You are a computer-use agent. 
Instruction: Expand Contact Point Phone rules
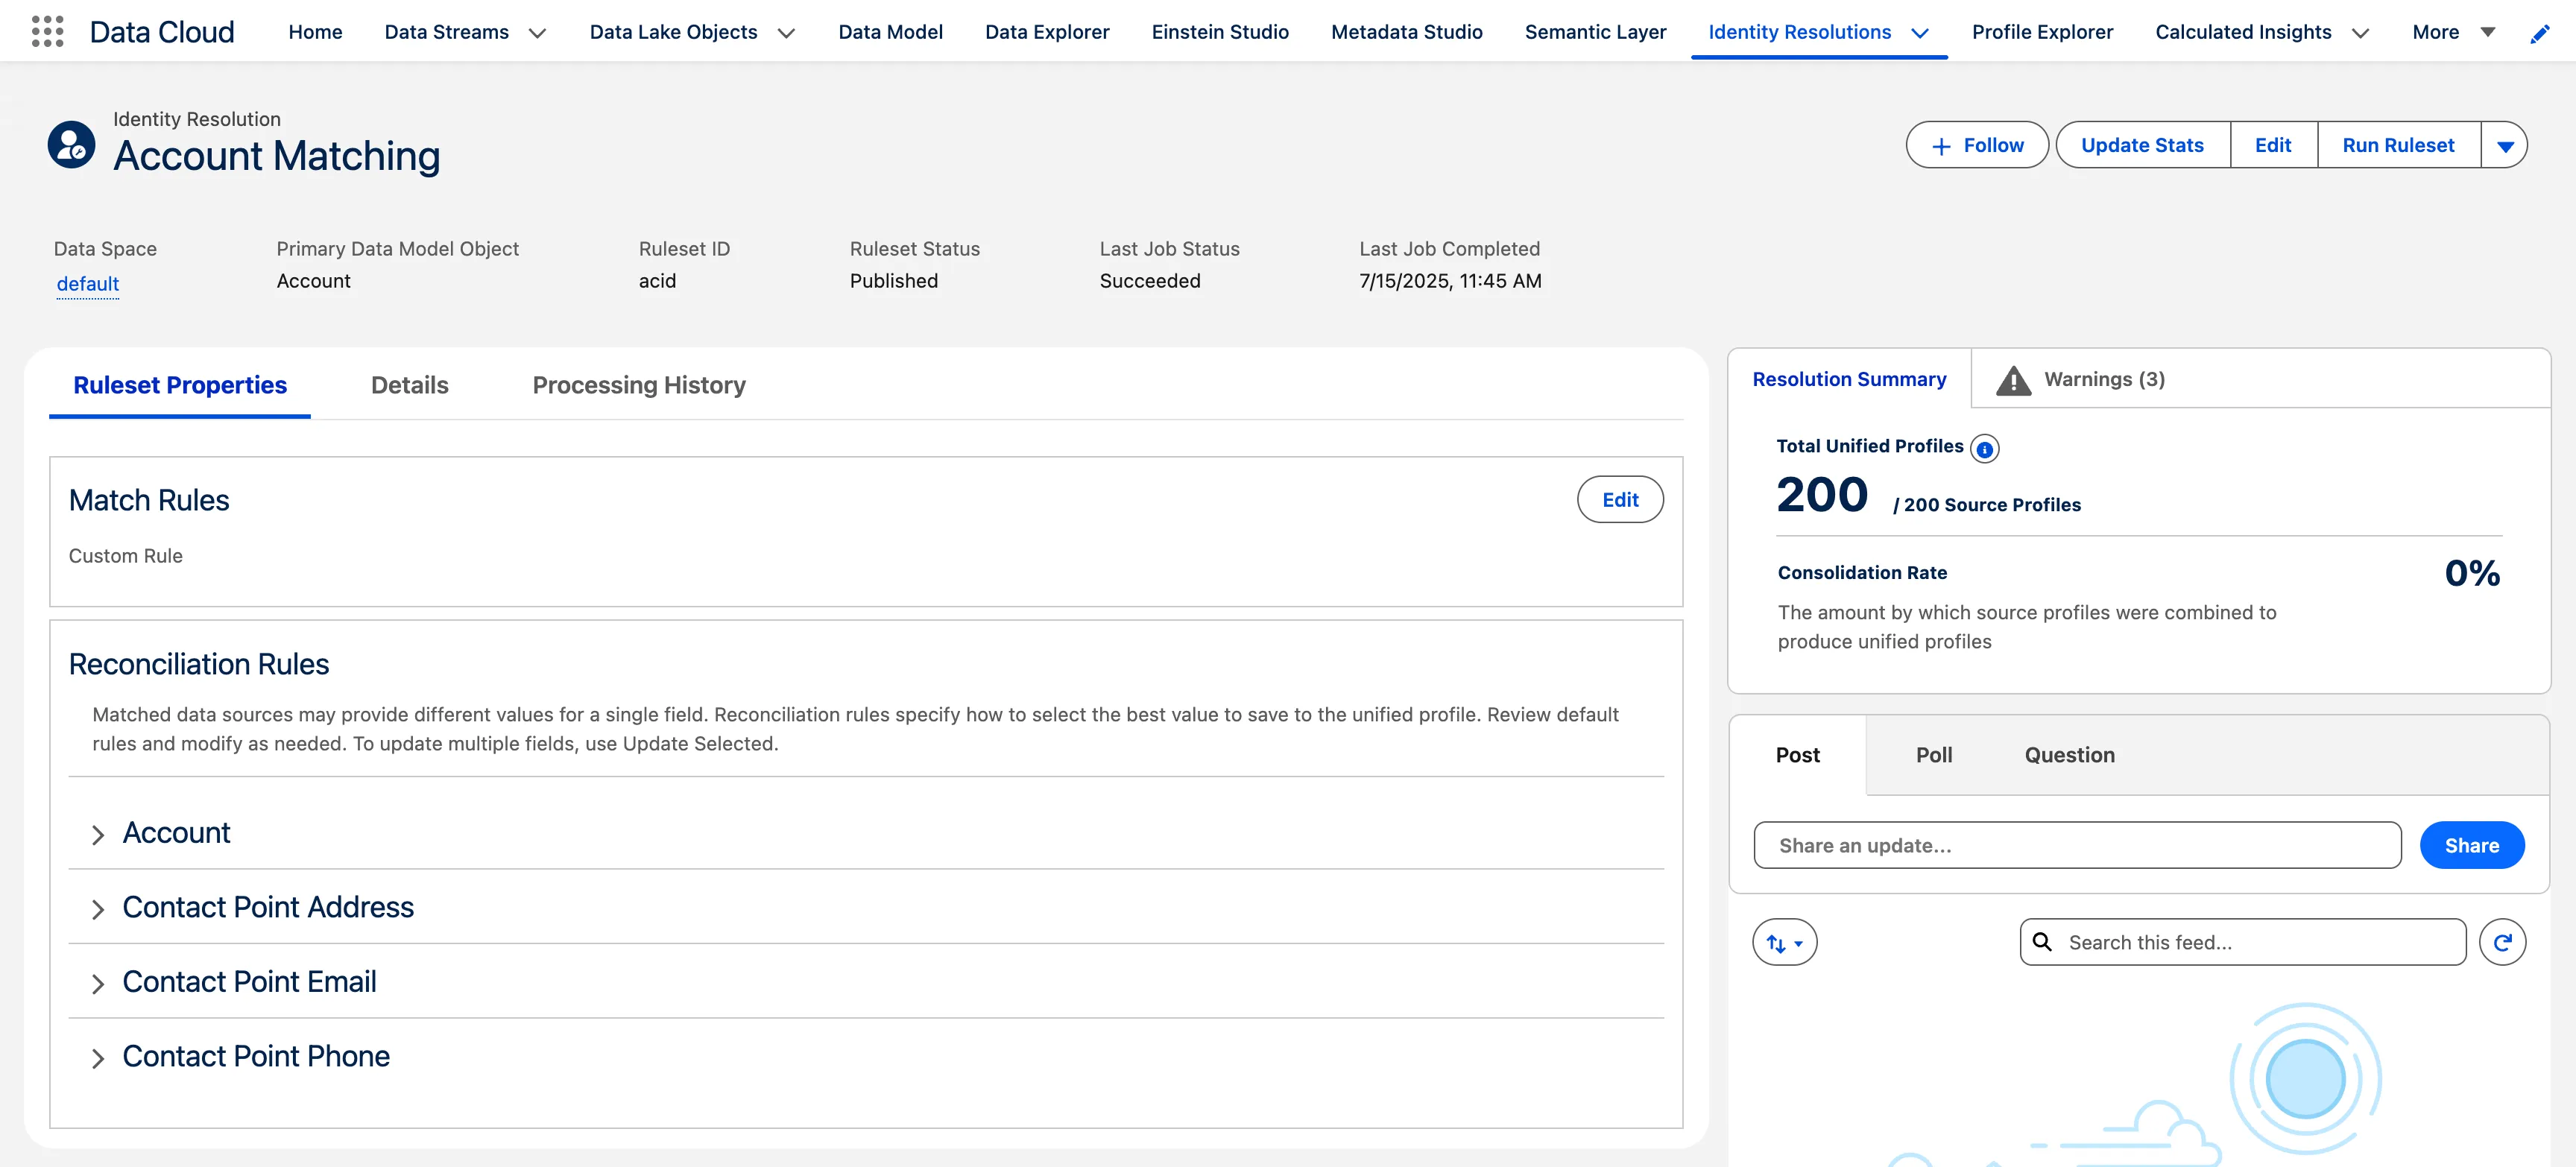click(98, 1058)
